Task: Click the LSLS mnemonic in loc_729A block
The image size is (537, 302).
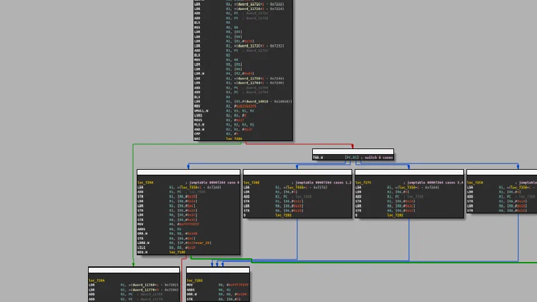Action: point(142,248)
